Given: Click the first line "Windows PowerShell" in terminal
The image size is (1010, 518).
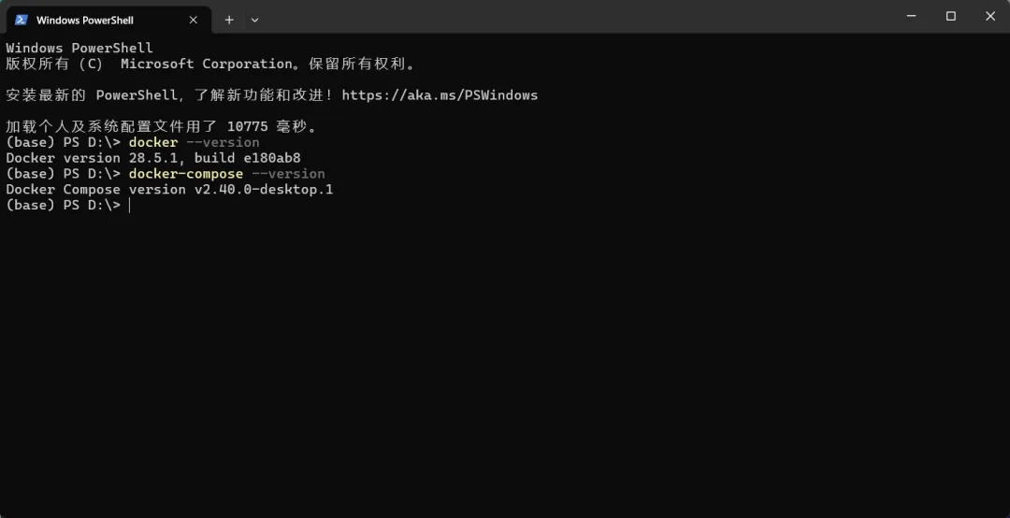Looking at the screenshot, I should tap(79, 48).
